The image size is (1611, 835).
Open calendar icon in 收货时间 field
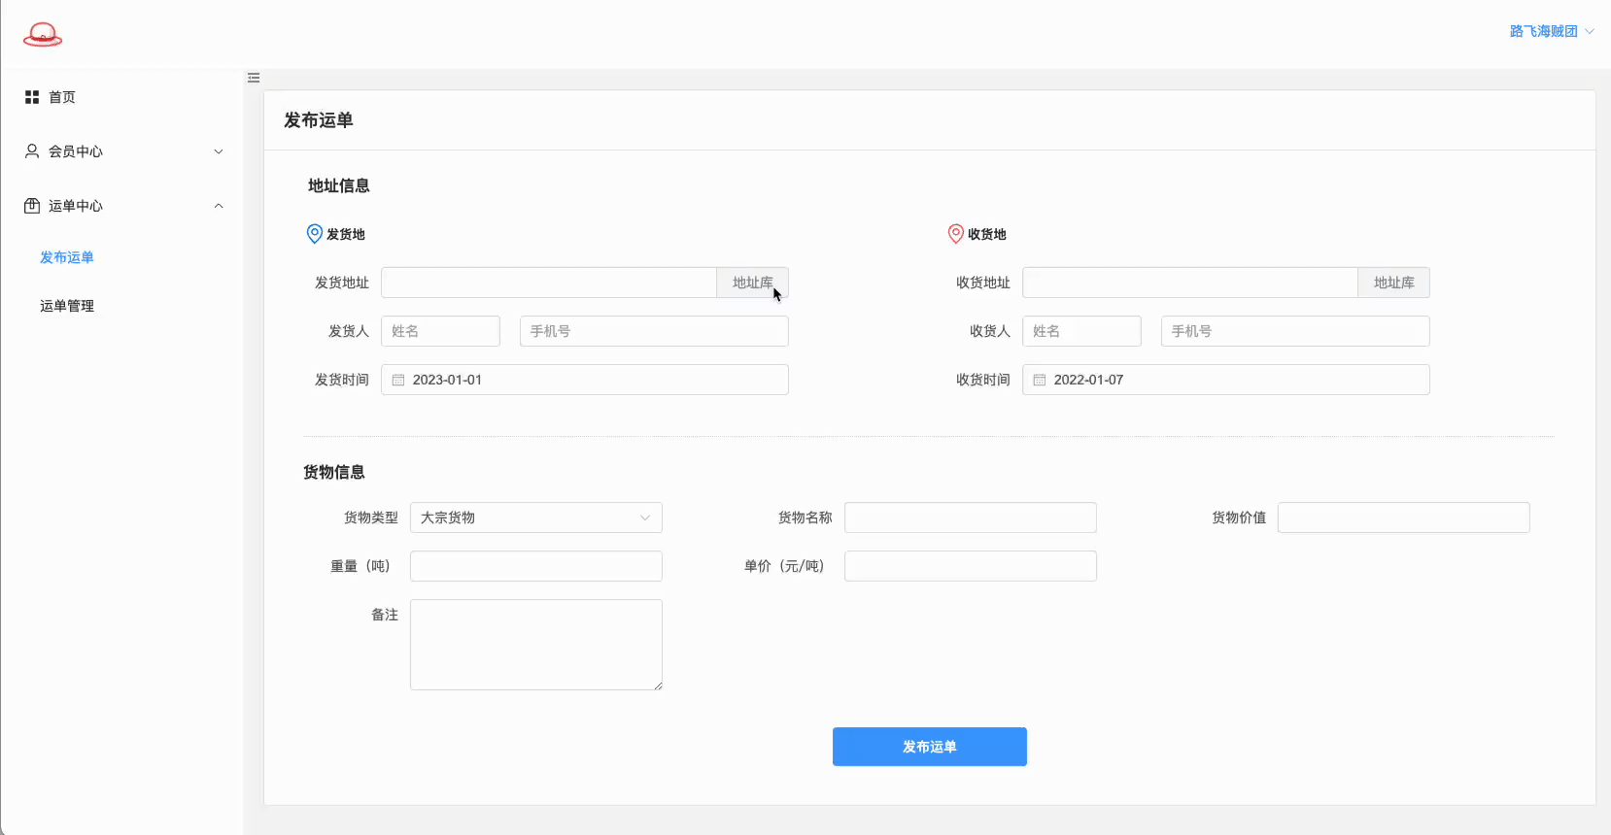click(x=1040, y=380)
